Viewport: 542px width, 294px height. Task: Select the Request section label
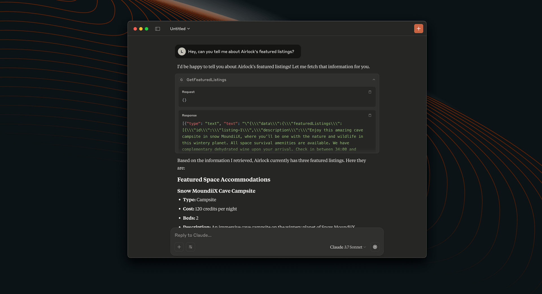click(x=188, y=92)
